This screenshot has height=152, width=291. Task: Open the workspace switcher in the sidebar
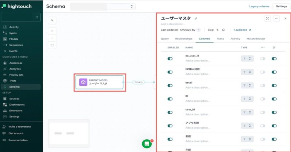21,17
